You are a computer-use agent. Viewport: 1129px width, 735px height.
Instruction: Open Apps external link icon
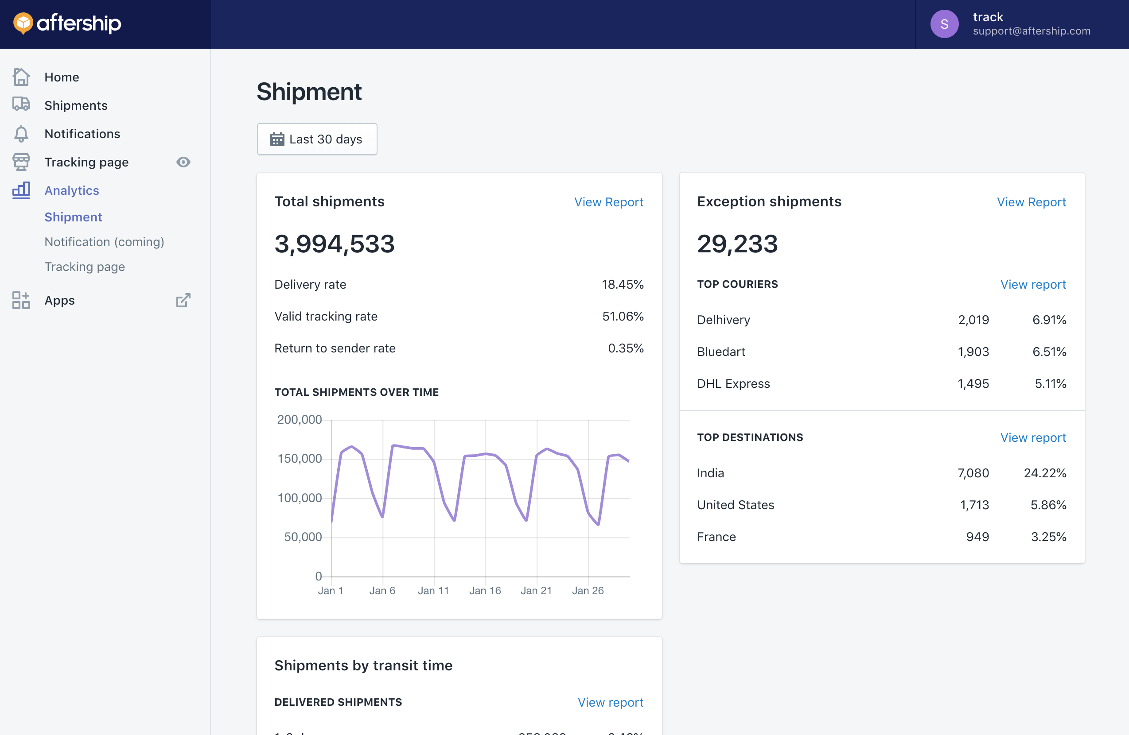coord(183,300)
